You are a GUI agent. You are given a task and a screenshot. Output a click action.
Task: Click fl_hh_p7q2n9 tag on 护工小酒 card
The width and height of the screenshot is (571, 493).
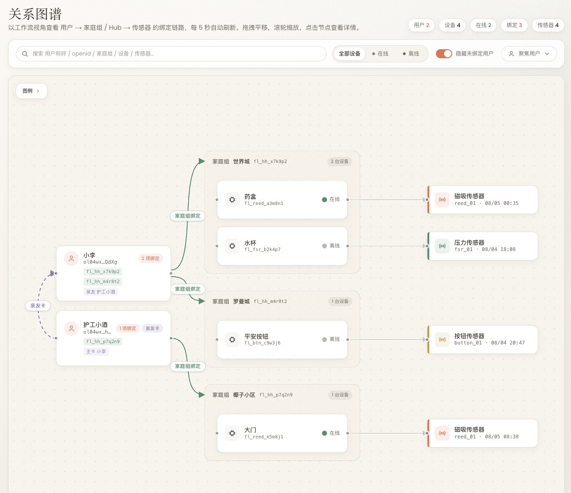[103, 341]
